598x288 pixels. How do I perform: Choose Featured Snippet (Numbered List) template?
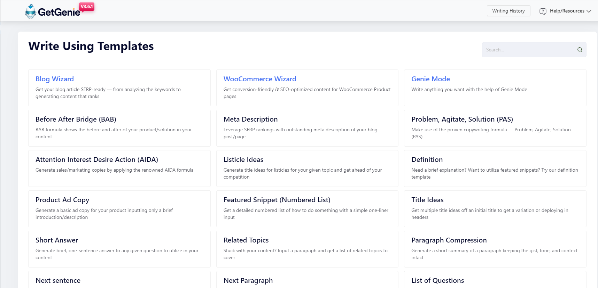[x=307, y=209]
